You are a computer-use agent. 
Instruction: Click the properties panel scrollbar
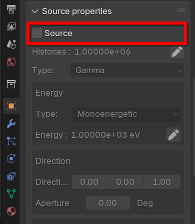pyautogui.click(x=194, y=126)
